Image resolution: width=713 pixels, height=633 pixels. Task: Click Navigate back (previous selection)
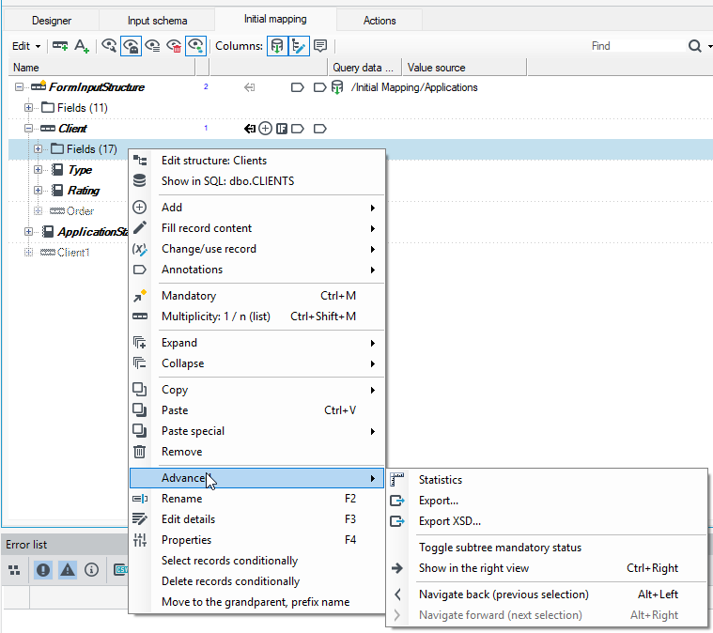pyautogui.click(x=547, y=594)
